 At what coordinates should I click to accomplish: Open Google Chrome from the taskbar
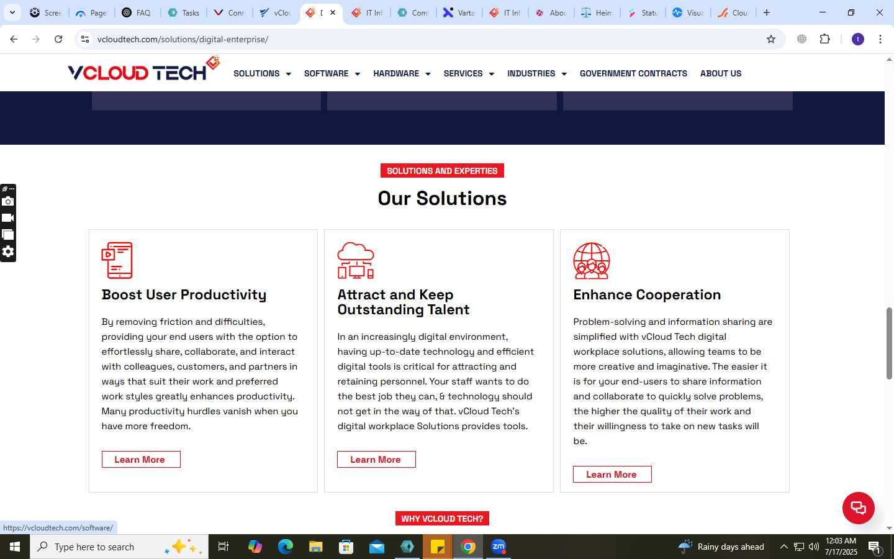pyautogui.click(x=469, y=547)
